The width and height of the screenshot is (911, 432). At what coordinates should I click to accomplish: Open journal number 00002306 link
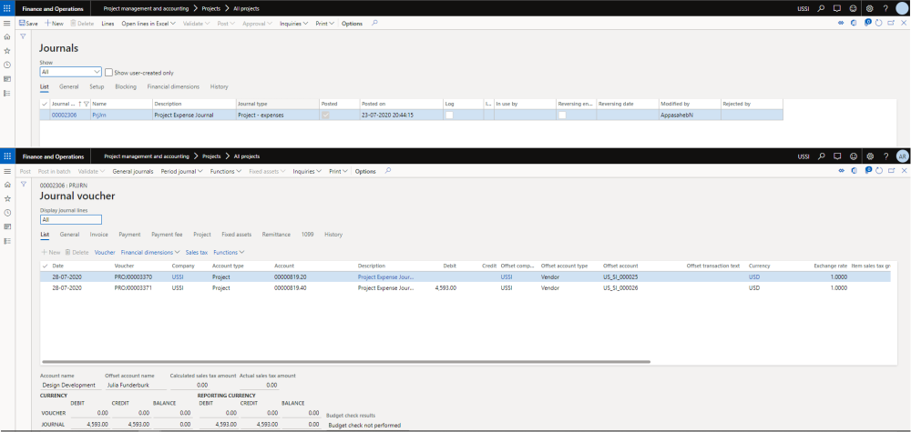pos(64,115)
